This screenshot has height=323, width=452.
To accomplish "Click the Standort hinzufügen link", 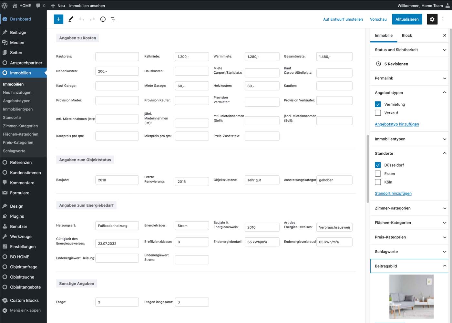I will [x=393, y=193].
